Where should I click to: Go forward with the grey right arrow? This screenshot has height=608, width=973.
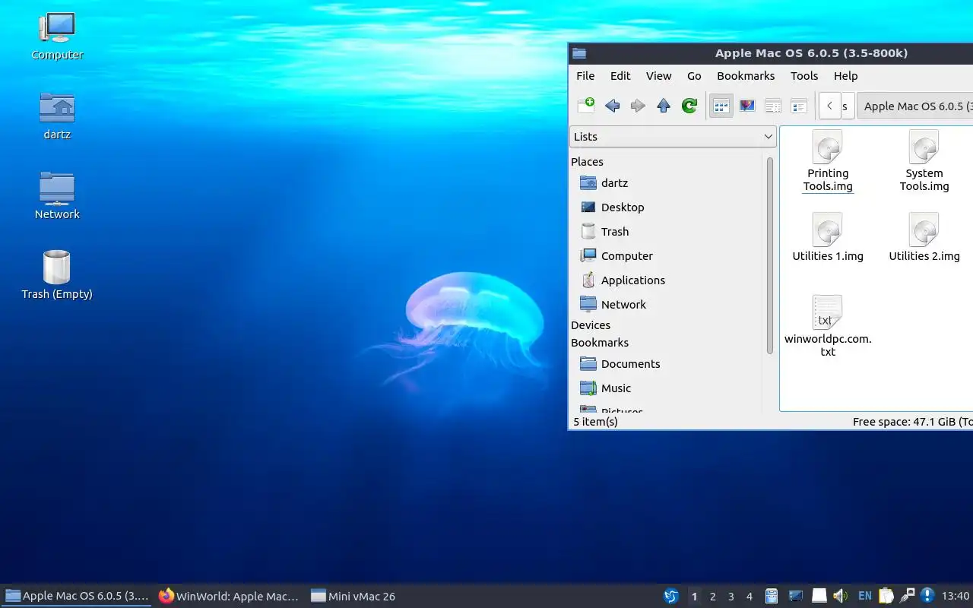(x=638, y=106)
